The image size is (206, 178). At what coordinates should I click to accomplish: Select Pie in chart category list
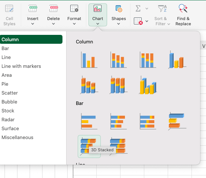[5, 84]
